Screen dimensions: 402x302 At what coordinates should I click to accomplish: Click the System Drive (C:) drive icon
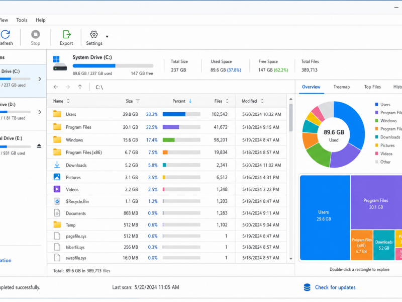click(x=59, y=63)
